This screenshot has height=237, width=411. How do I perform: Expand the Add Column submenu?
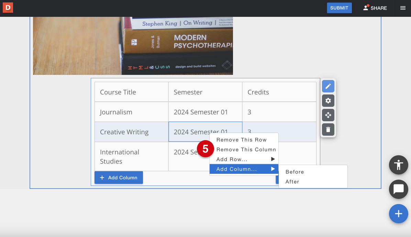241,169
